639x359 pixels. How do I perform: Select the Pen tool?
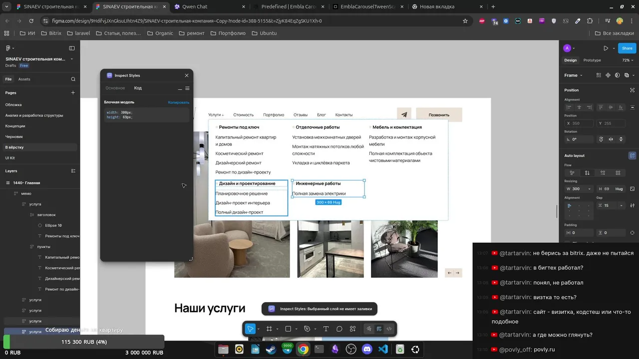click(x=307, y=329)
